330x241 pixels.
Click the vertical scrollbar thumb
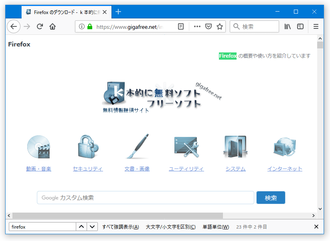point(320,45)
